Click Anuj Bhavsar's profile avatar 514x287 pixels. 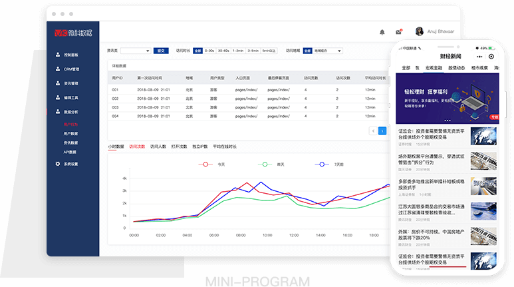420,31
